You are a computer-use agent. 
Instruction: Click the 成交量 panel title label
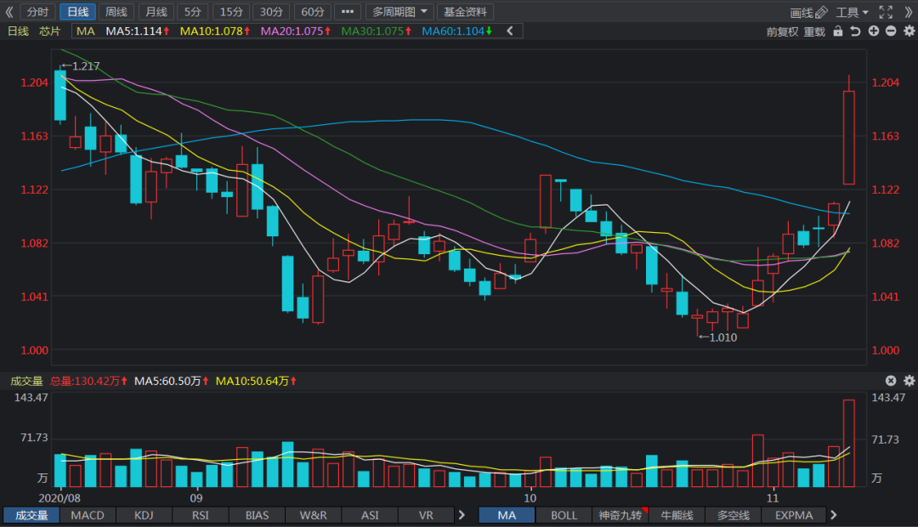[x=27, y=381]
